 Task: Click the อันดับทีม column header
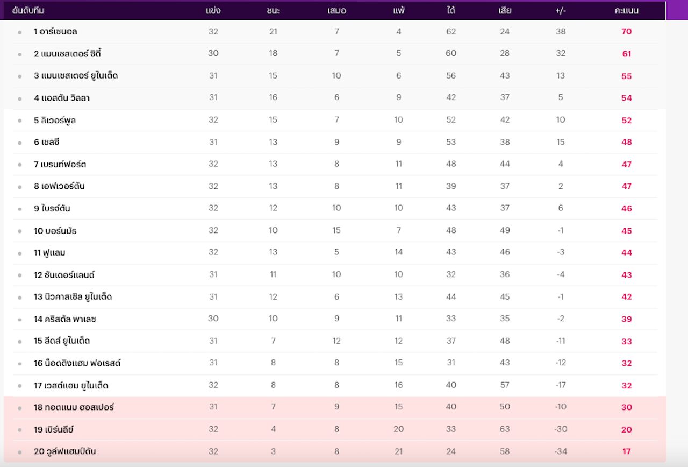28,10
